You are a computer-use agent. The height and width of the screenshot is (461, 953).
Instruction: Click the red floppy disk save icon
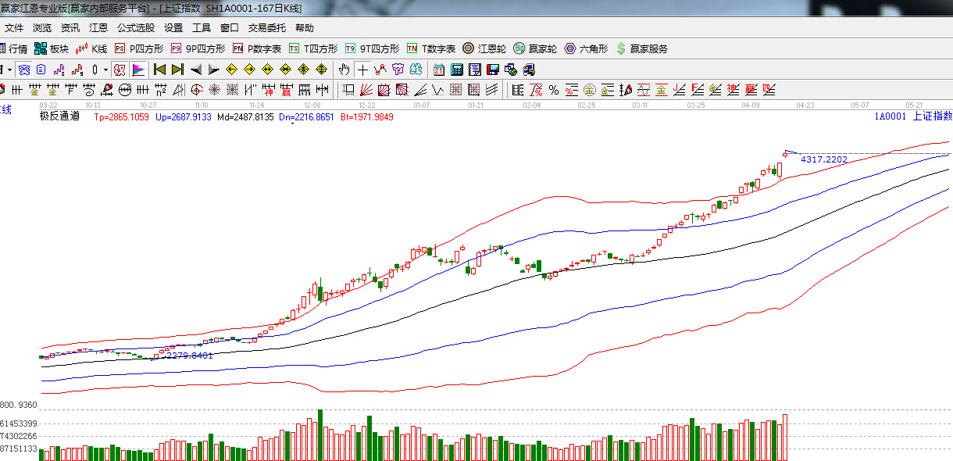pyautogui.click(x=493, y=70)
